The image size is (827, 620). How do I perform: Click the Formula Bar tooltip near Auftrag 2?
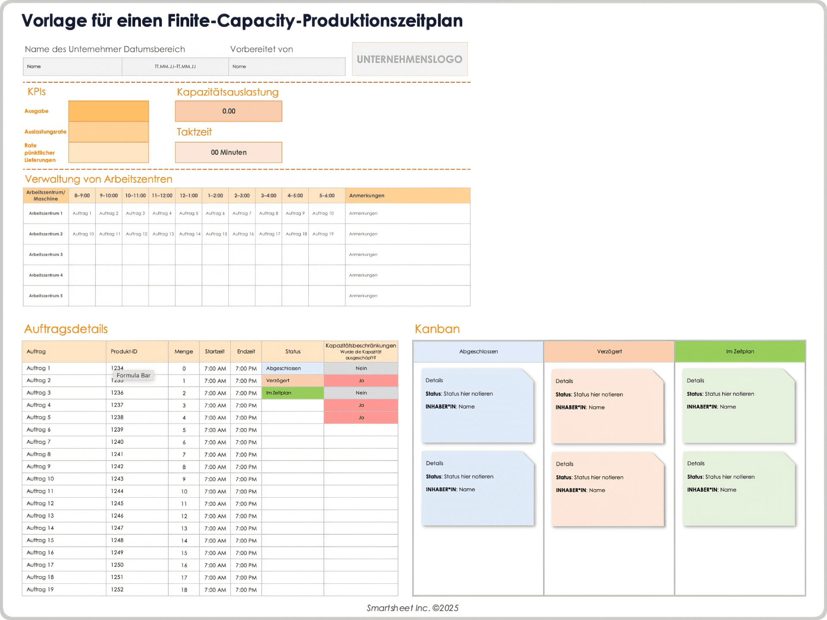(134, 375)
